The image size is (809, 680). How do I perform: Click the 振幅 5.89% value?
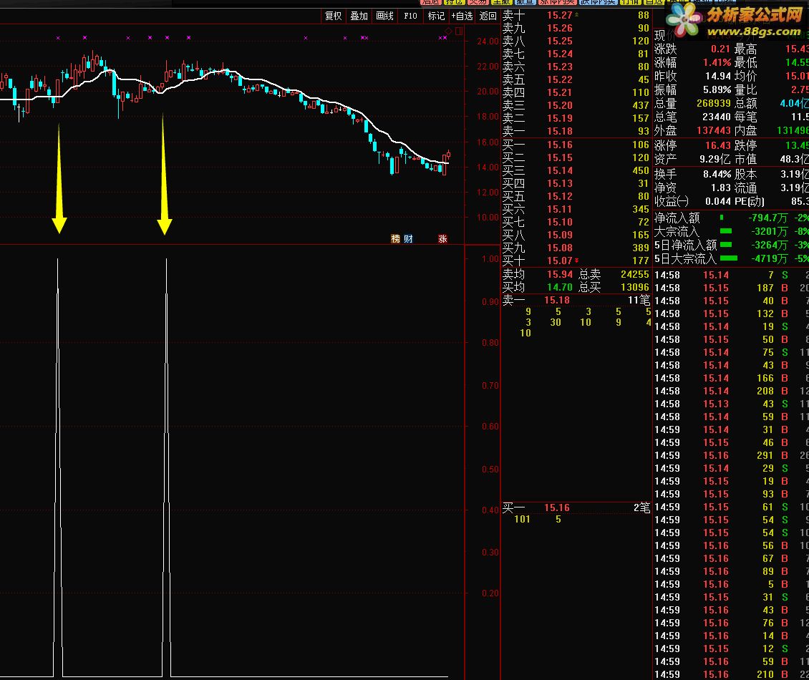(717, 89)
